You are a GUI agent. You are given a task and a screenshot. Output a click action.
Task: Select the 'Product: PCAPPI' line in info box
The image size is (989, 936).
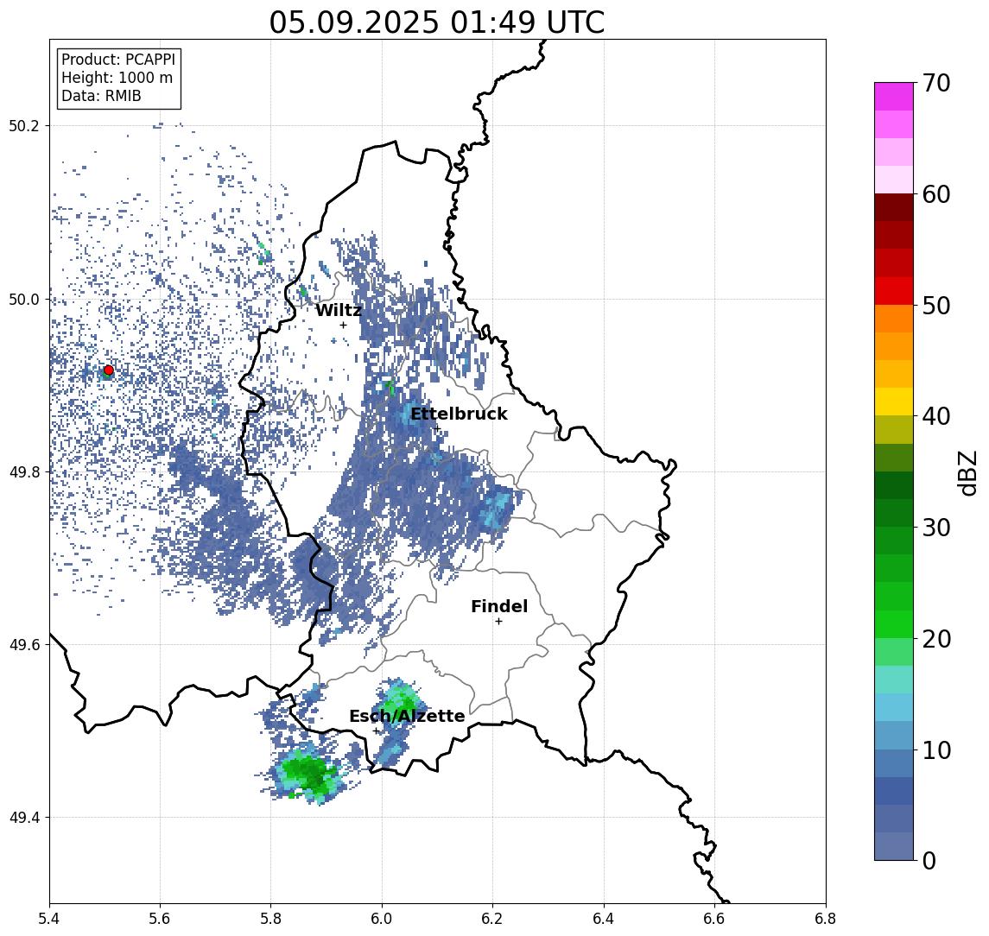click(x=118, y=60)
